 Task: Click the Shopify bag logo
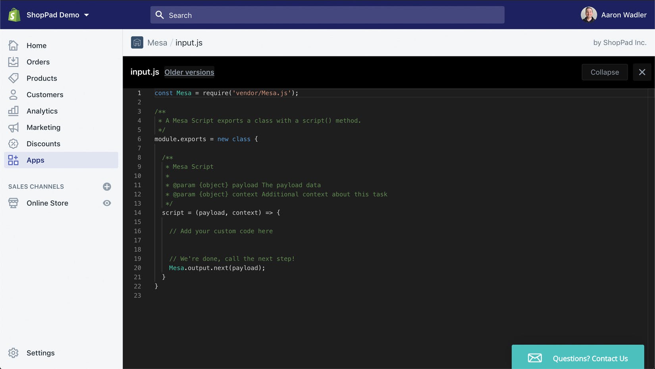(14, 15)
